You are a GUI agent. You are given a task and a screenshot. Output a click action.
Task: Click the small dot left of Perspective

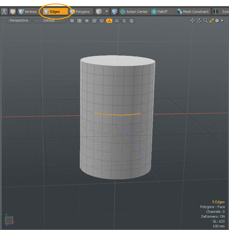click(4, 21)
